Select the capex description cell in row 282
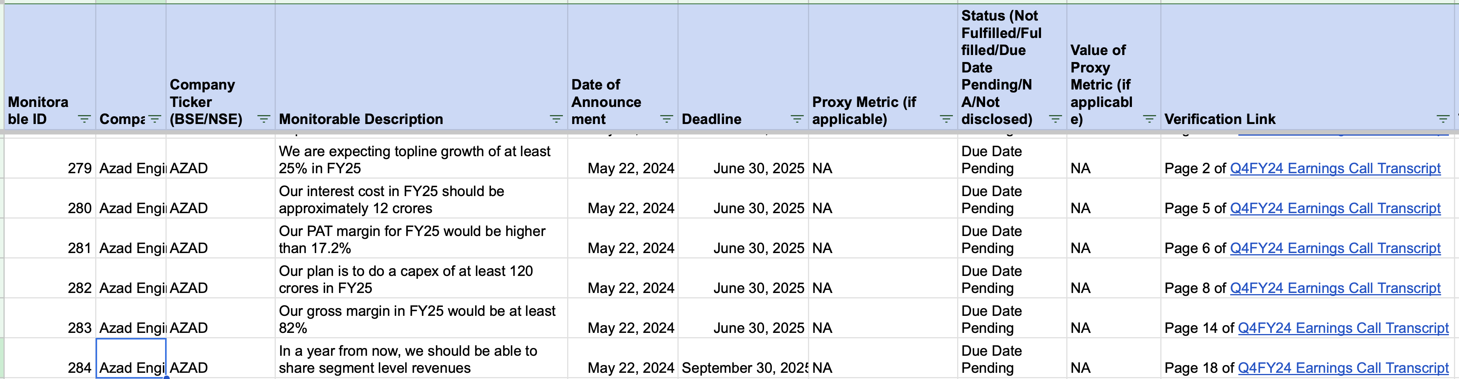The image size is (1459, 379). point(421,279)
